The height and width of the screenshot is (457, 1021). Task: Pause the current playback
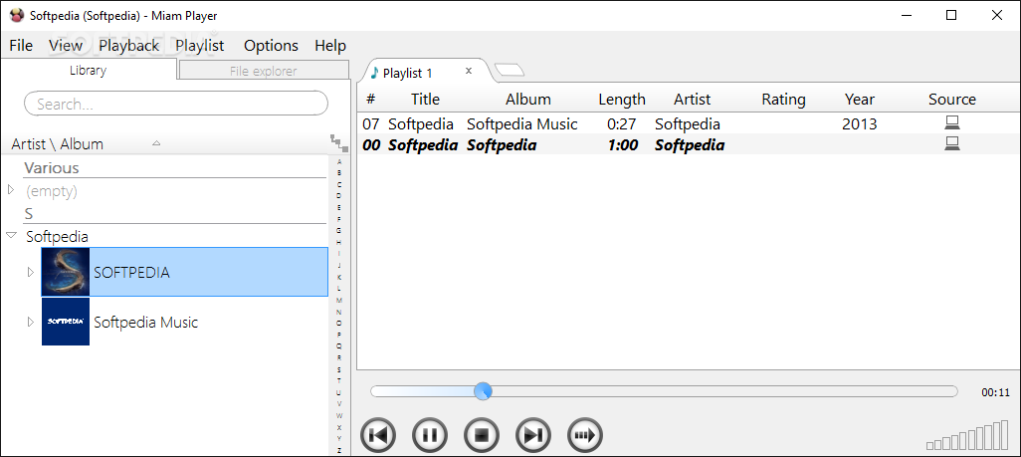tap(430, 435)
